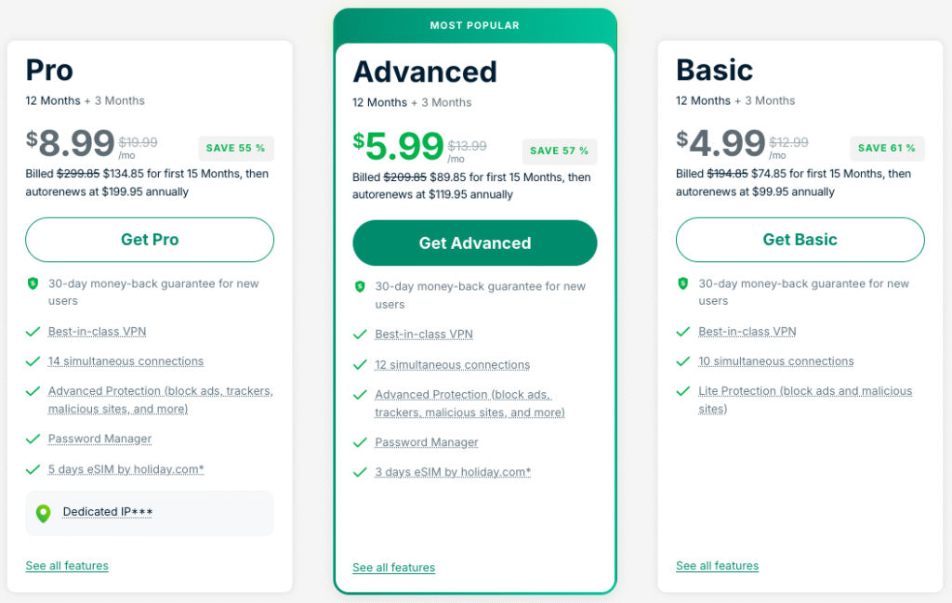Viewport: 952px width, 603px height.
Task: Open the 5 days eSIM by holiday.com link
Action: coord(126,469)
